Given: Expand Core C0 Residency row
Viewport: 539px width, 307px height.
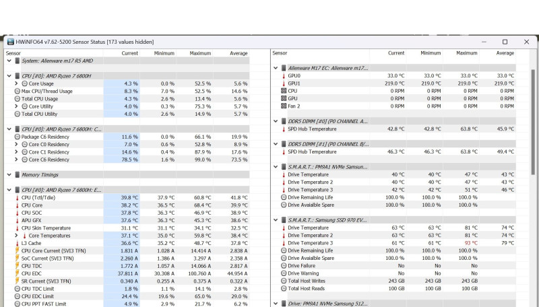Looking at the screenshot, I should coord(16,144).
